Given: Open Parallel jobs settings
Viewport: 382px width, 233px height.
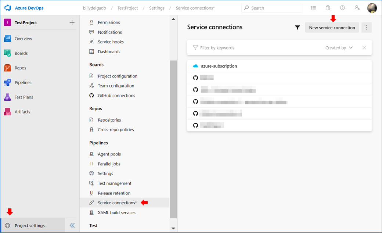Looking at the screenshot, I should (109, 164).
